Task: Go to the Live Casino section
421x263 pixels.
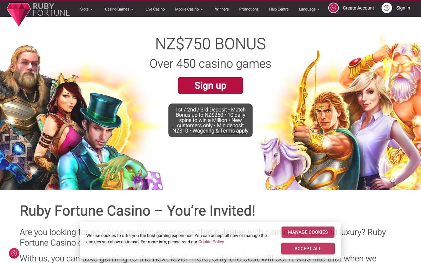Action: 155,9
